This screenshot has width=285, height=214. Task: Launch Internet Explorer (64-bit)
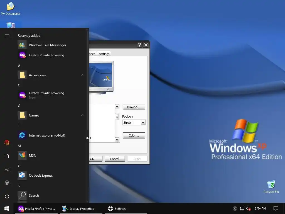[51, 135]
